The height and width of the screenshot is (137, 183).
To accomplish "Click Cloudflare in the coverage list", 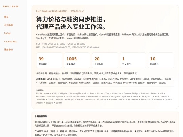I will 102,99.
